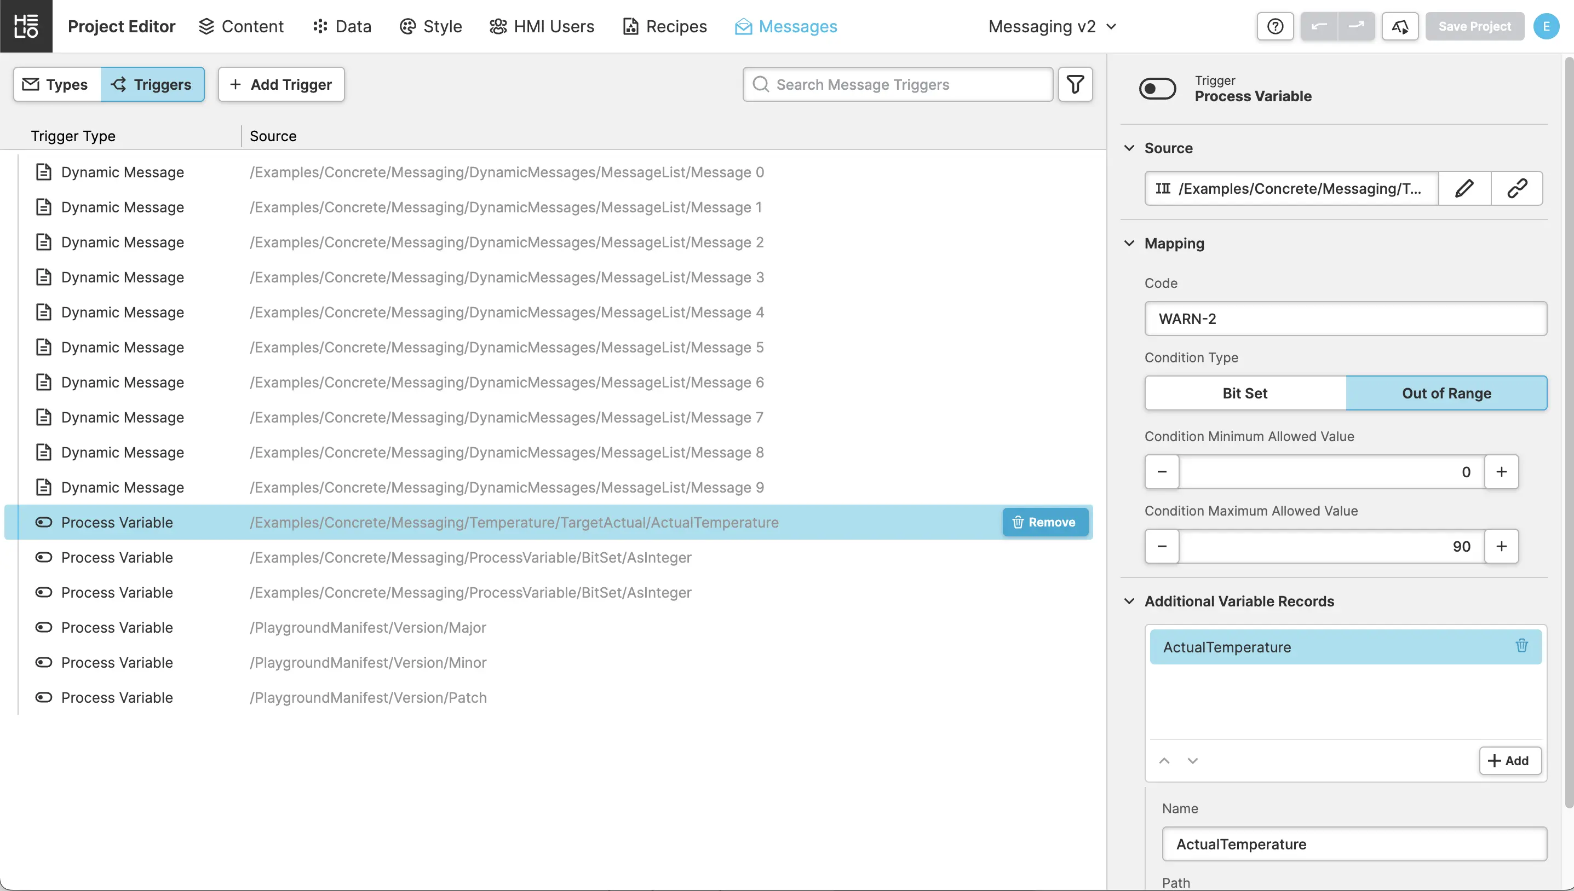Open the Messaging v2 project dropdown

pyautogui.click(x=1052, y=26)
